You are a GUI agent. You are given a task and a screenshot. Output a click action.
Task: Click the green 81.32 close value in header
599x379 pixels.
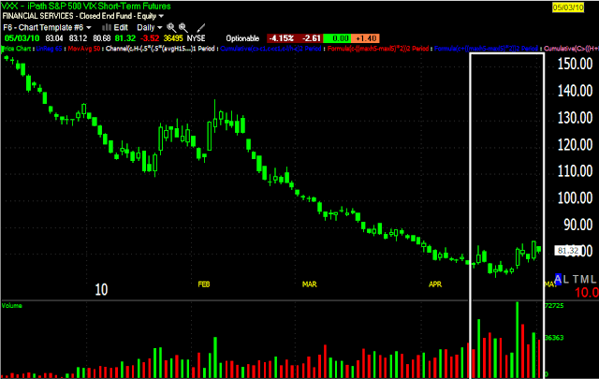pyautogui.click(x=125, y=38)
